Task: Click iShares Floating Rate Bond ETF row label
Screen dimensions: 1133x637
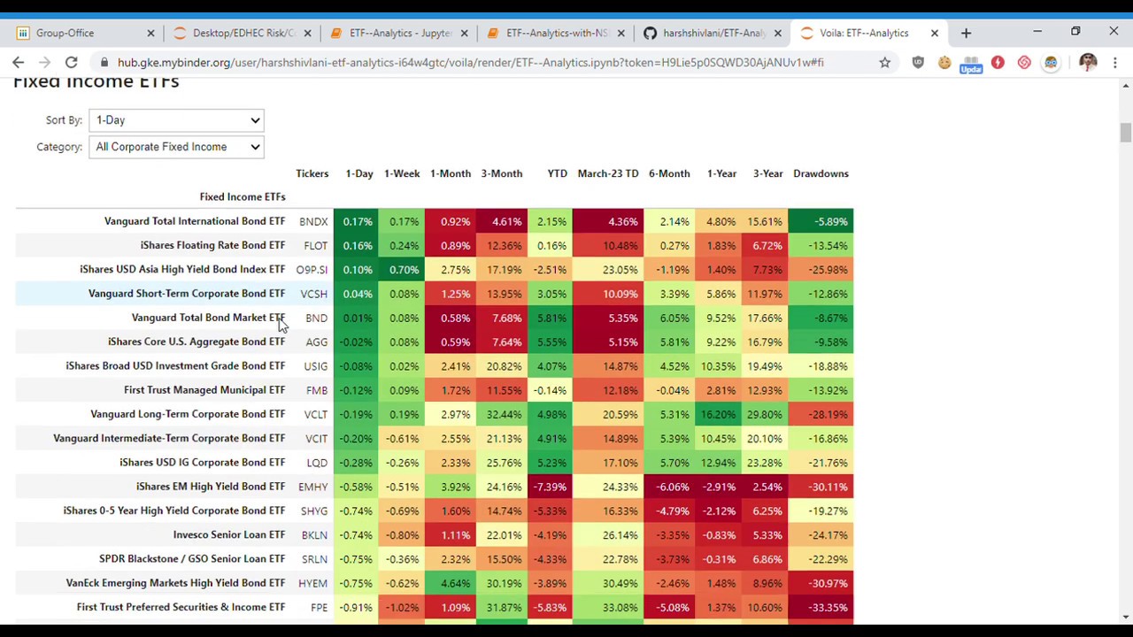Action: click(212, 245)
